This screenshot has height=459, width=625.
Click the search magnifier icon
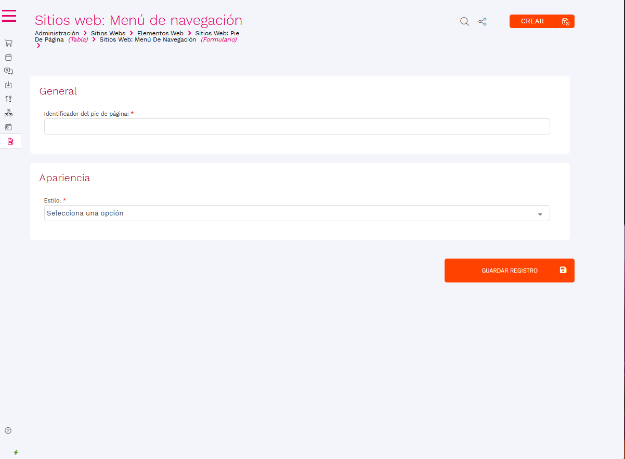point(464,21)
